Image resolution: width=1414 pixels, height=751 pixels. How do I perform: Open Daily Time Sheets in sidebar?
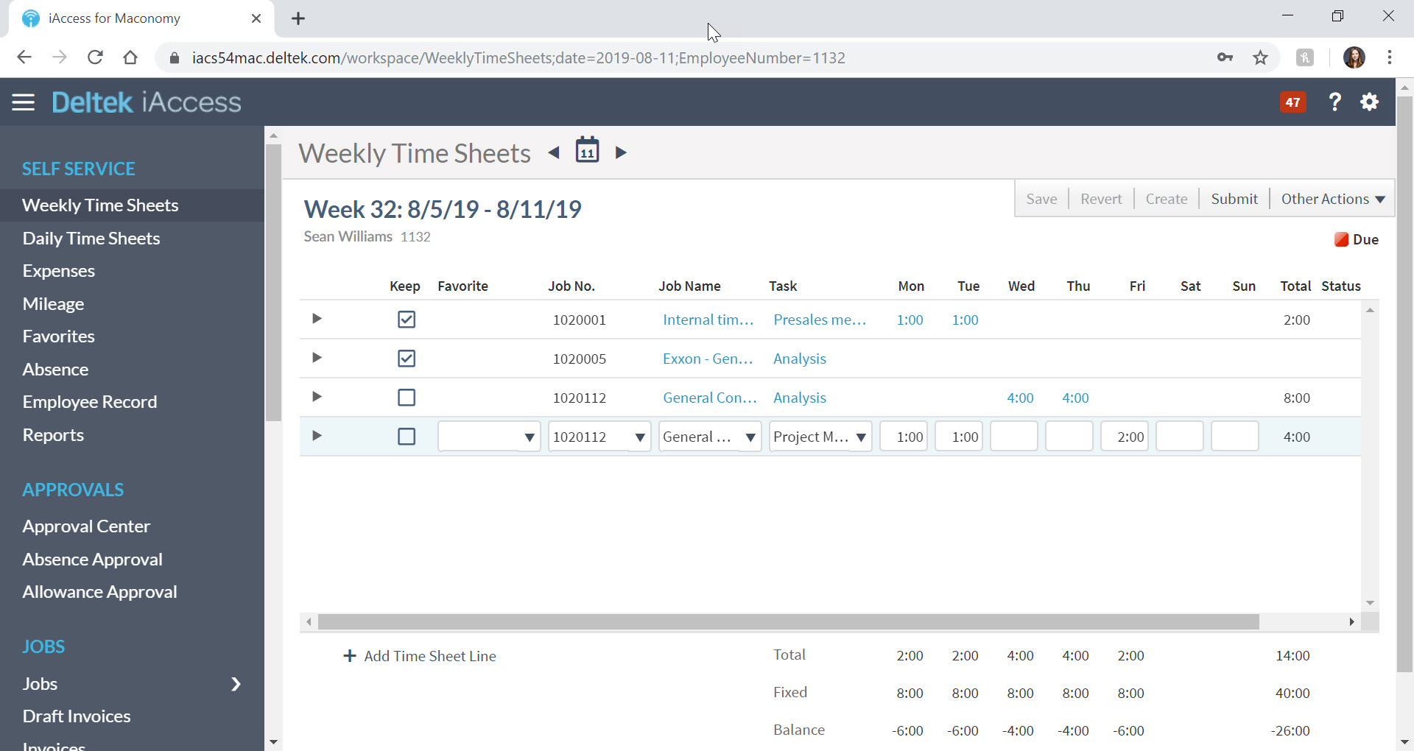pyautogui.click(x=91, y=239)
